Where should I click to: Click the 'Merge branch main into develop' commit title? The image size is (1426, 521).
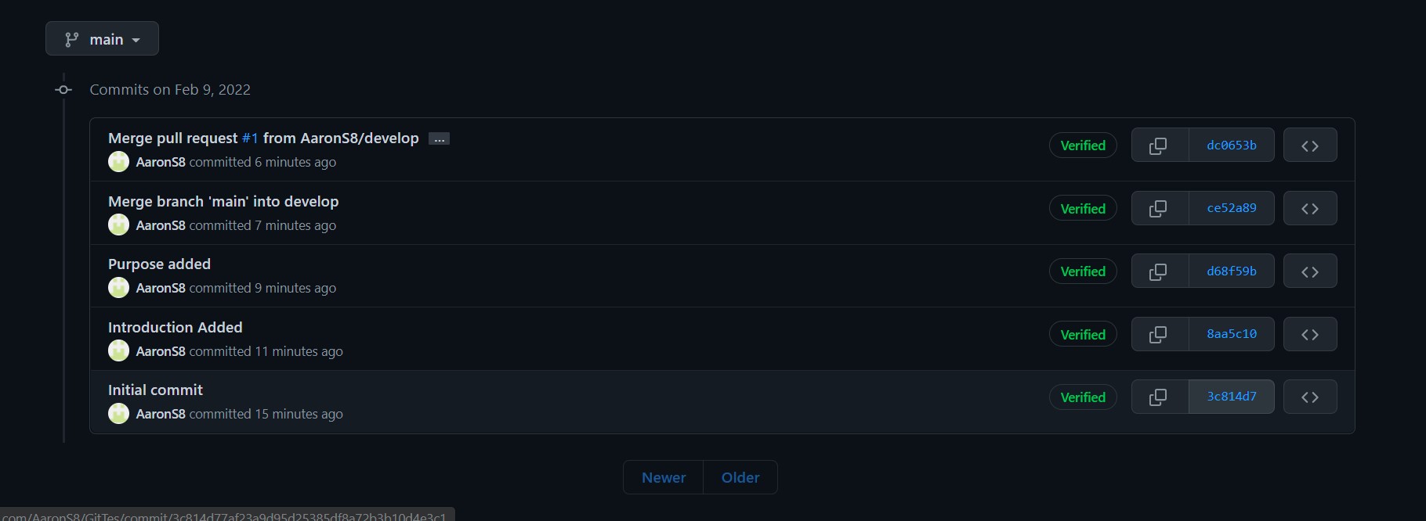click(223, 201)
